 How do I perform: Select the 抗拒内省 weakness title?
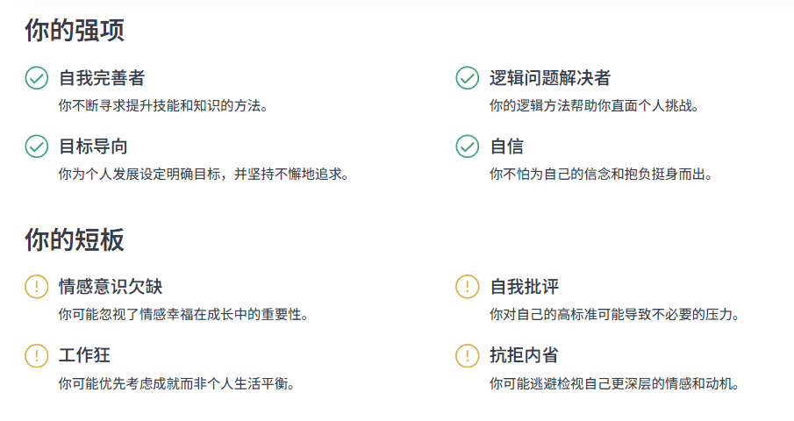(524, 355)
